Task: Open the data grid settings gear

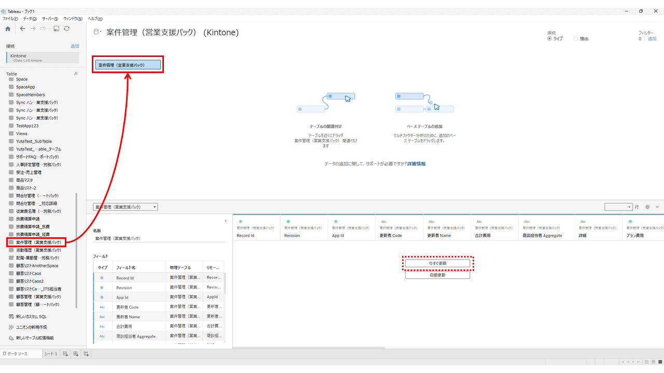Action: tap(647, 207)
